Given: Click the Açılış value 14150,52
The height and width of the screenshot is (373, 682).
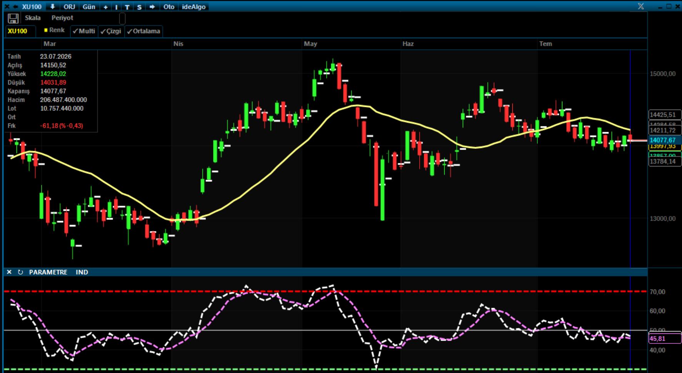Looking at the screenshot, I should coord(53,65).
